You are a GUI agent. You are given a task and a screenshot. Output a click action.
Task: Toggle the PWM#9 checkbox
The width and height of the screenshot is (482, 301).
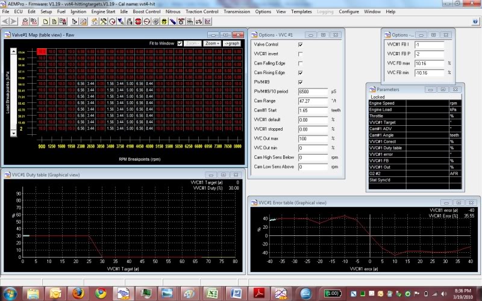click(x=300, y=82)
